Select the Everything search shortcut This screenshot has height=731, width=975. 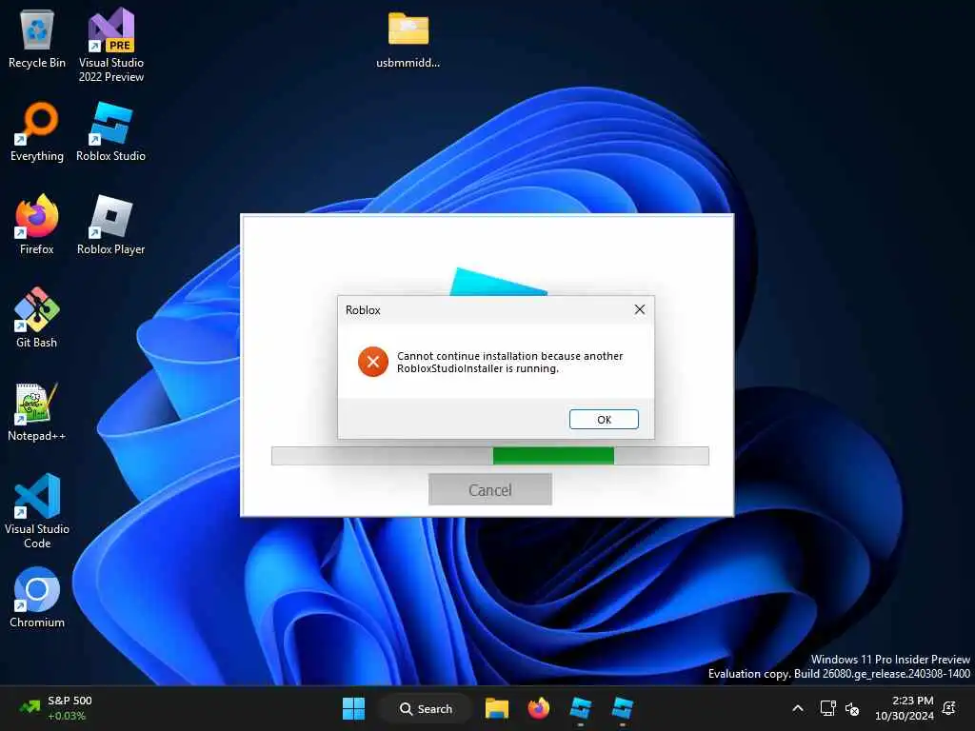tap(37, 132)
